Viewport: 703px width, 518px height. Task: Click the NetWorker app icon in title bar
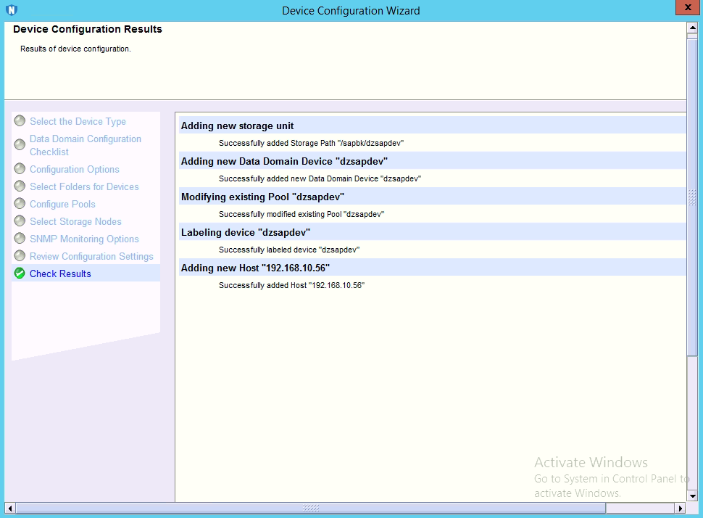coord(11,10)
